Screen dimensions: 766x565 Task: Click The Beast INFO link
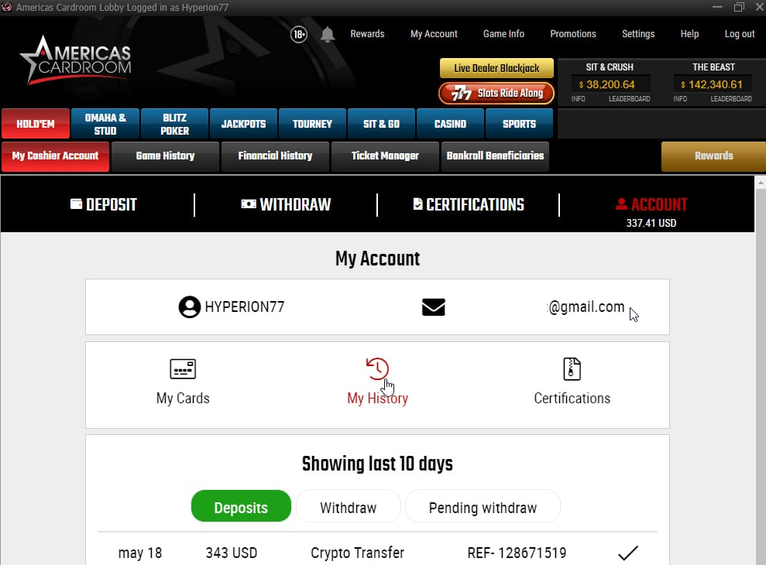pyautogui.click(x=680, y=98)
